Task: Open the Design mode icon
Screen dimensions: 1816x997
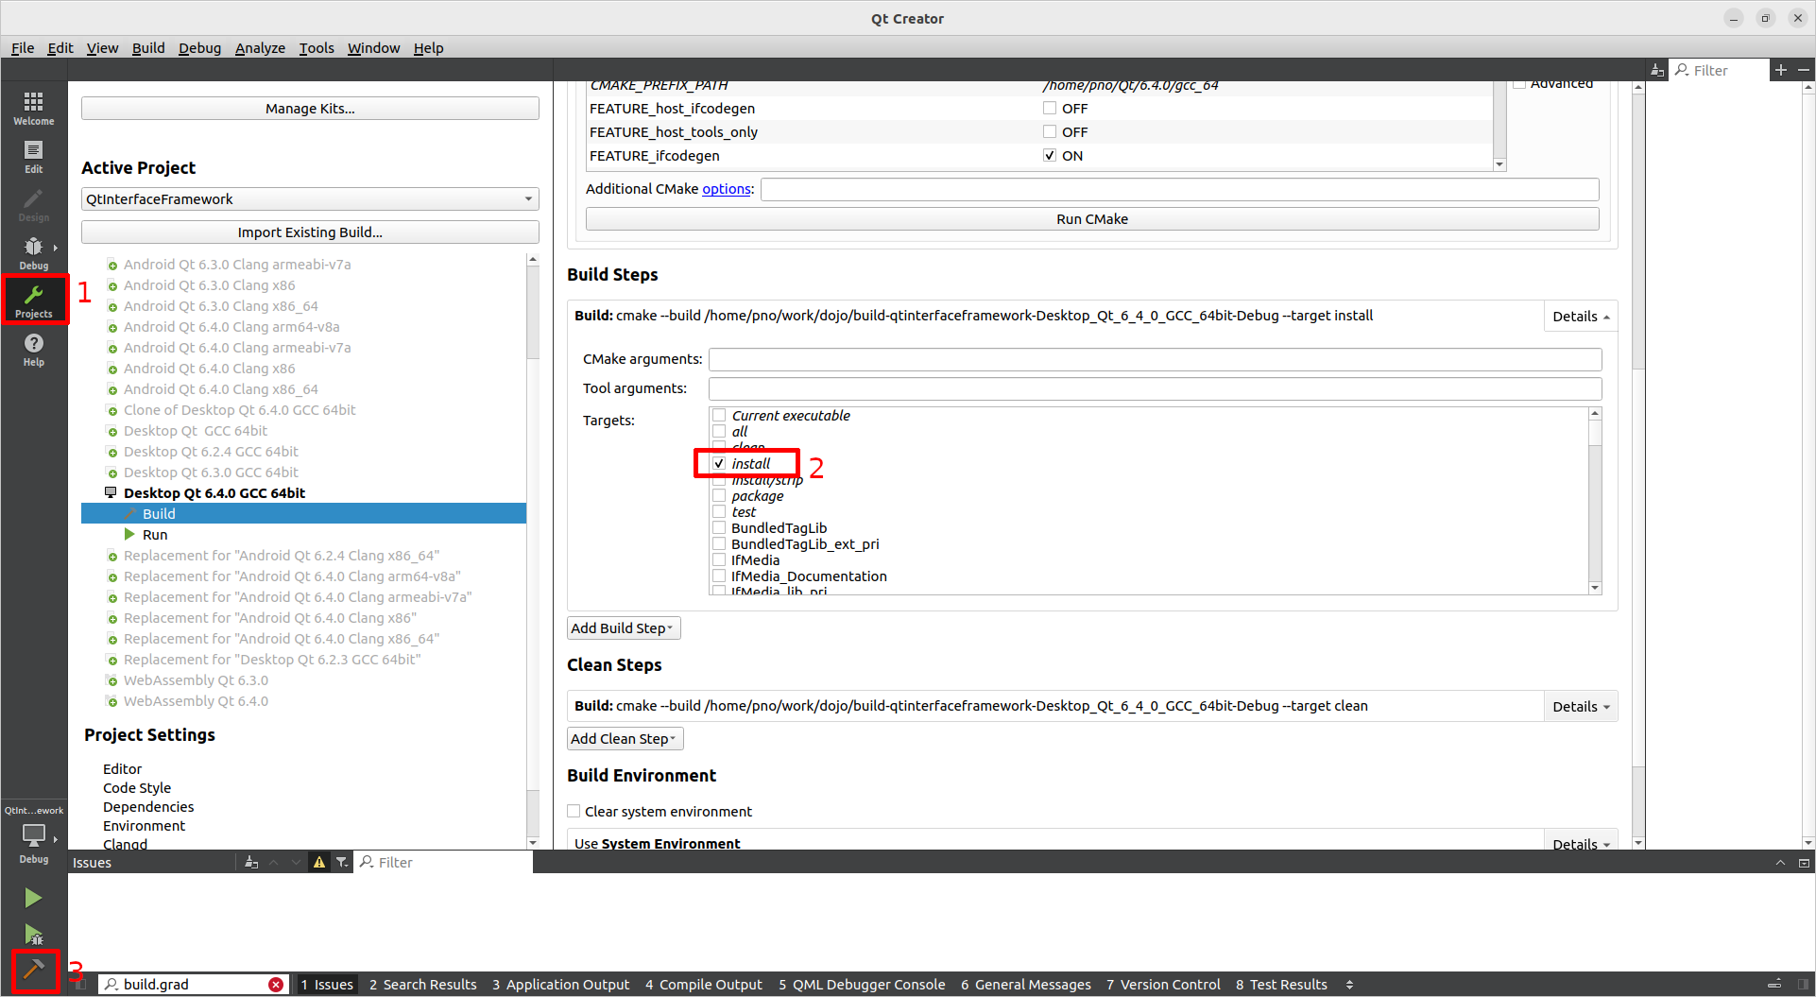Action: [34, 205]
